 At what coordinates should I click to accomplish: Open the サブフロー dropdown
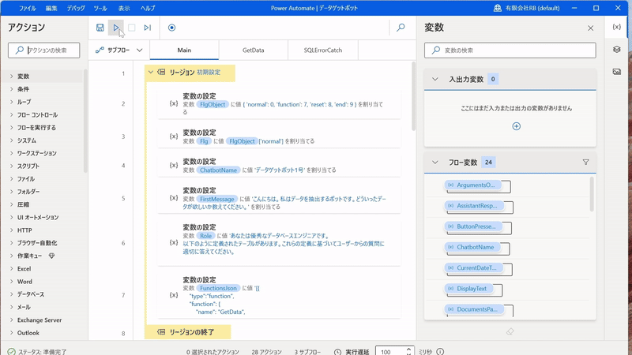tap(119, 50)
